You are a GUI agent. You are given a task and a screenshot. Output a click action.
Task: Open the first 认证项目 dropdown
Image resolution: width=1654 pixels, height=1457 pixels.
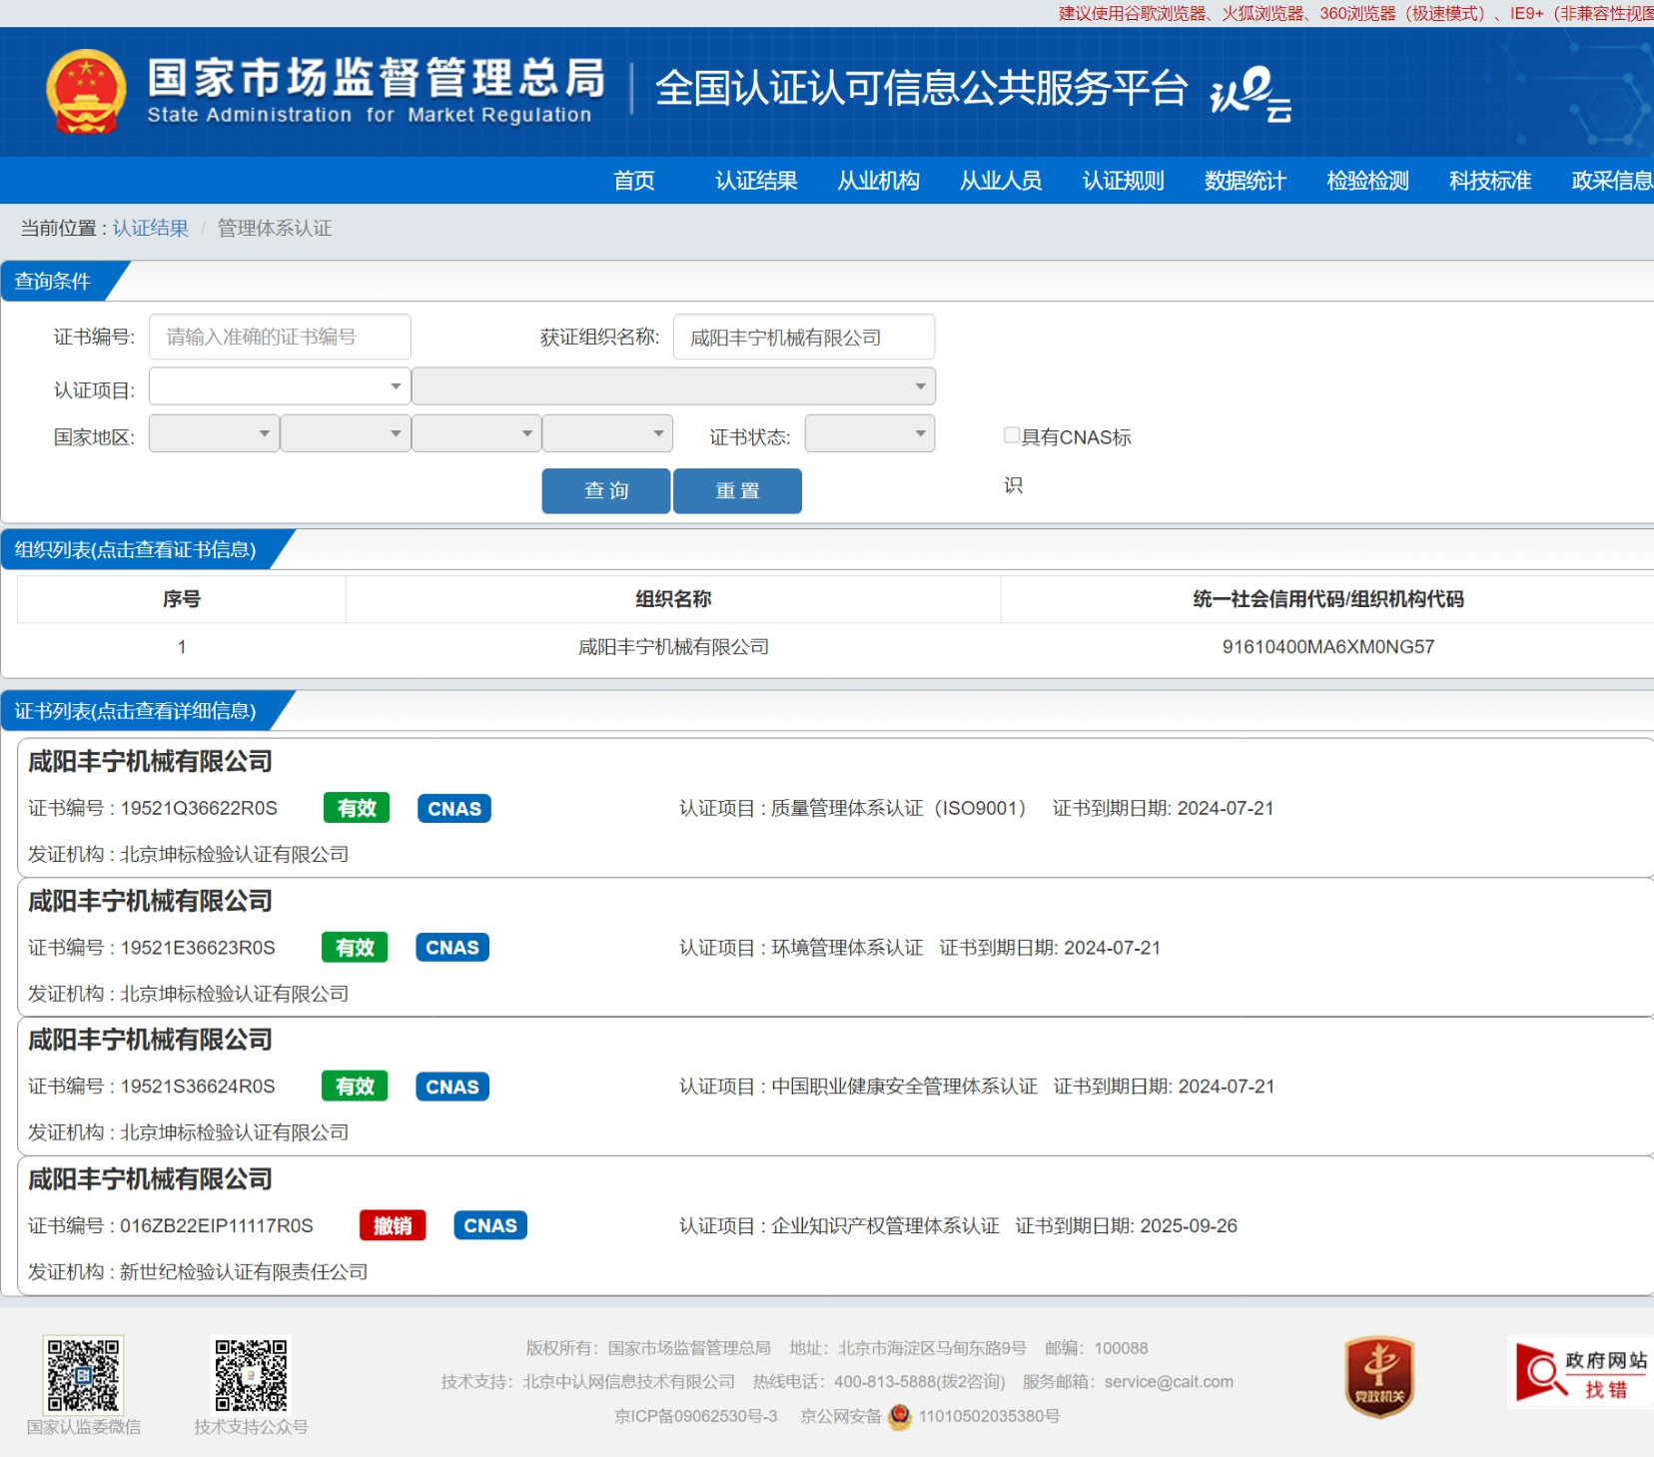[280, 385]
